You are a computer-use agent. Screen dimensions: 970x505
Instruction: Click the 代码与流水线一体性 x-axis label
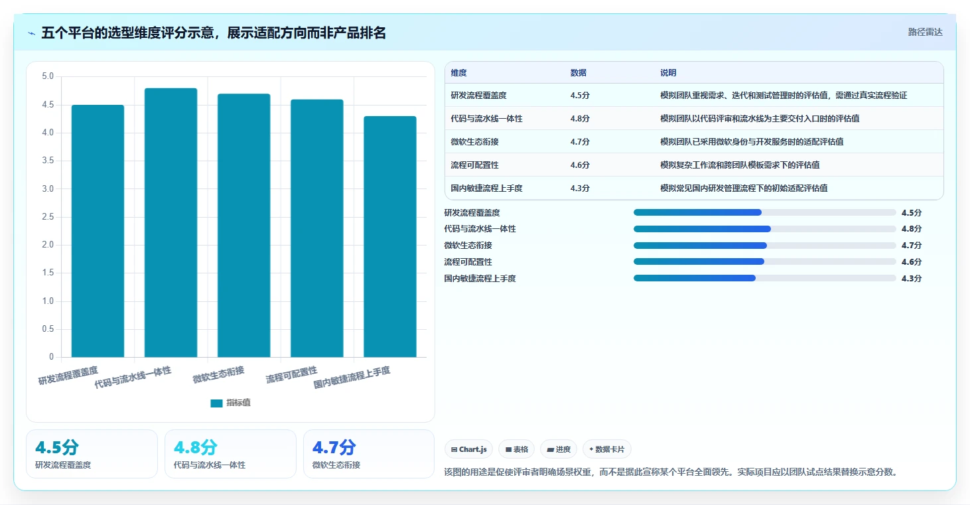133,377
